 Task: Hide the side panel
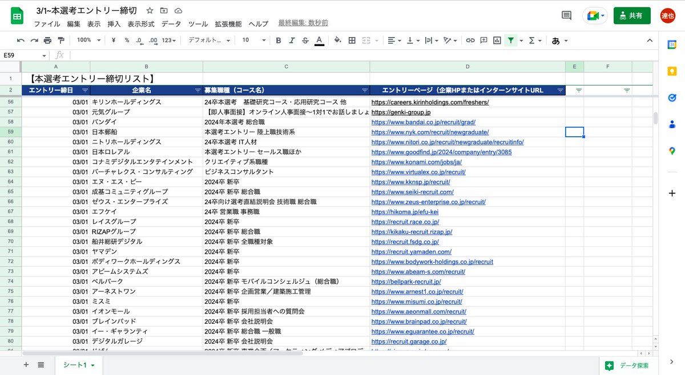672,361
